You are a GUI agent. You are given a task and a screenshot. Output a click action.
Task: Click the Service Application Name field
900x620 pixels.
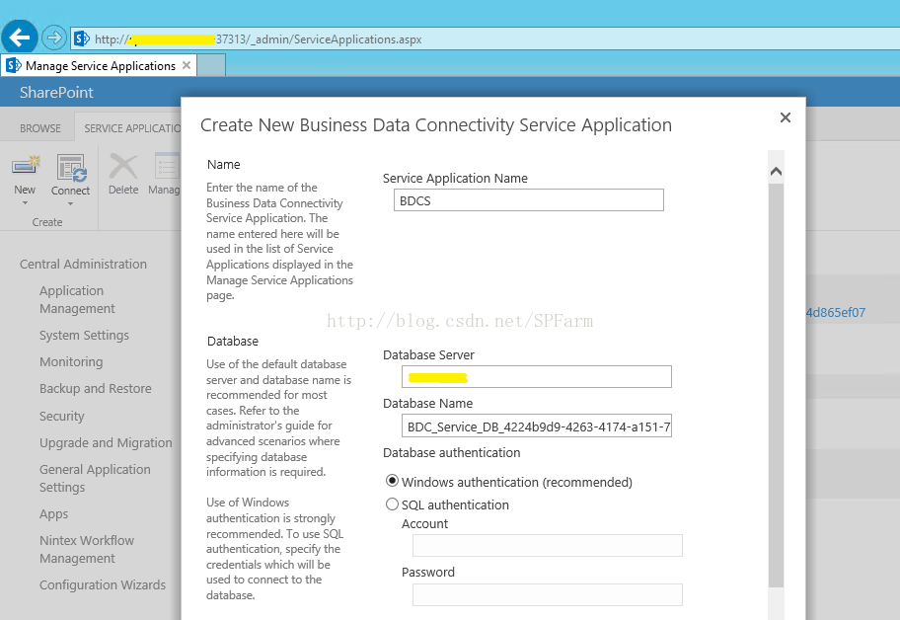point(529,200)
